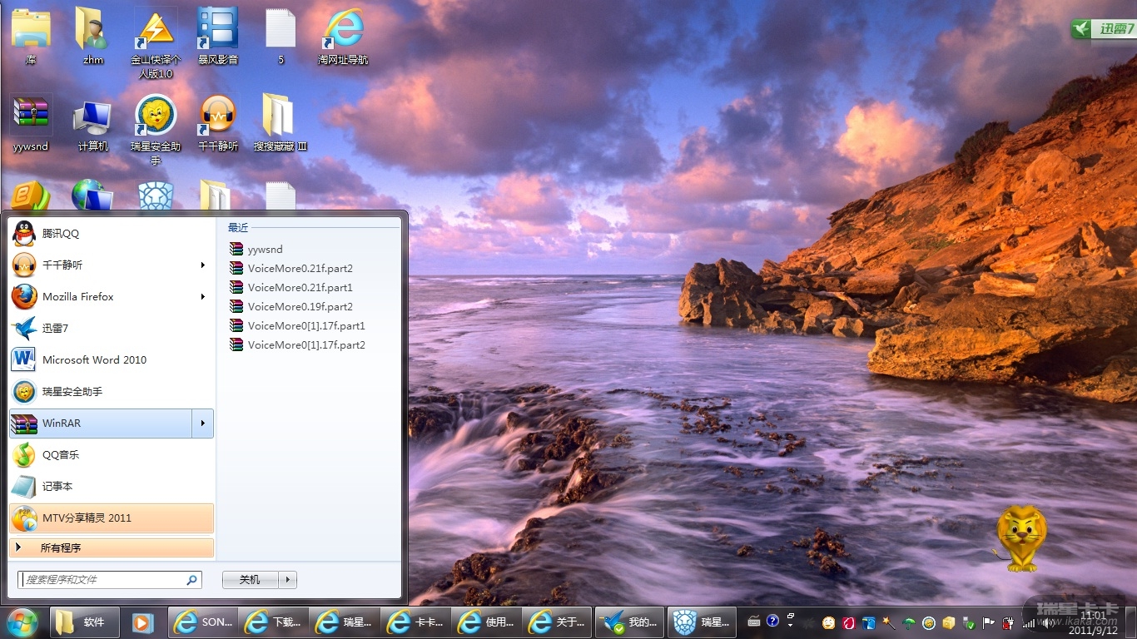The image size is (1137, 639).
Task: Click the 迅雷7 floating widget
Action: pyautogui.click(x=1104, y=29)
